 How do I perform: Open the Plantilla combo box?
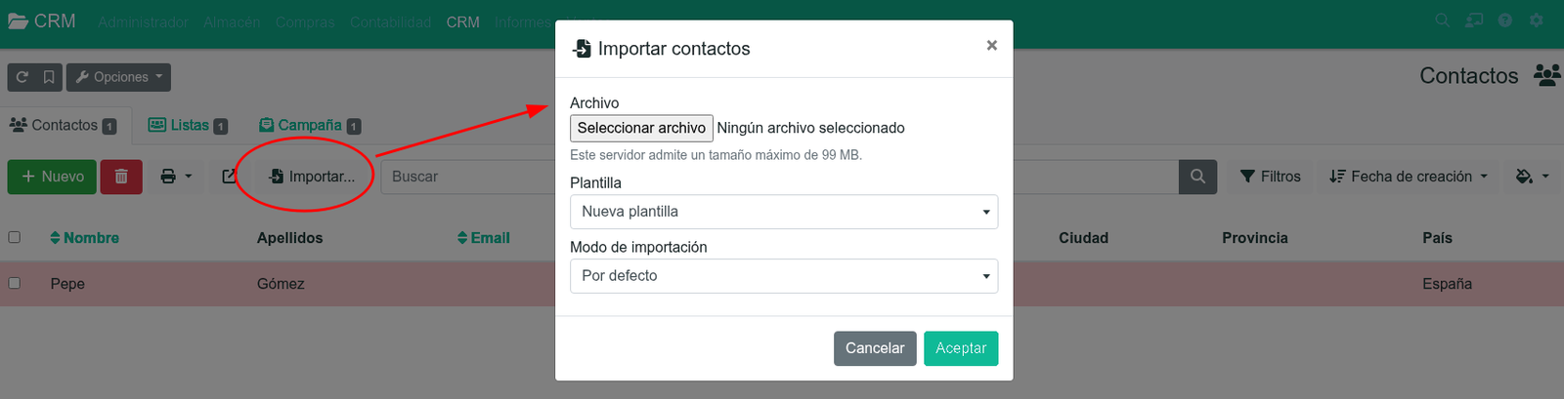click(x=784, y=212)
